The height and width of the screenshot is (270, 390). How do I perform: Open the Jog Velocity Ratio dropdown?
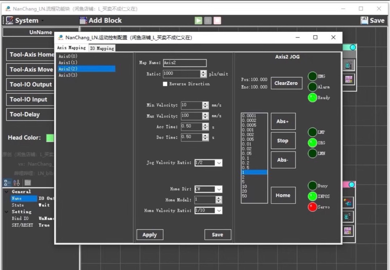point(219,163)
